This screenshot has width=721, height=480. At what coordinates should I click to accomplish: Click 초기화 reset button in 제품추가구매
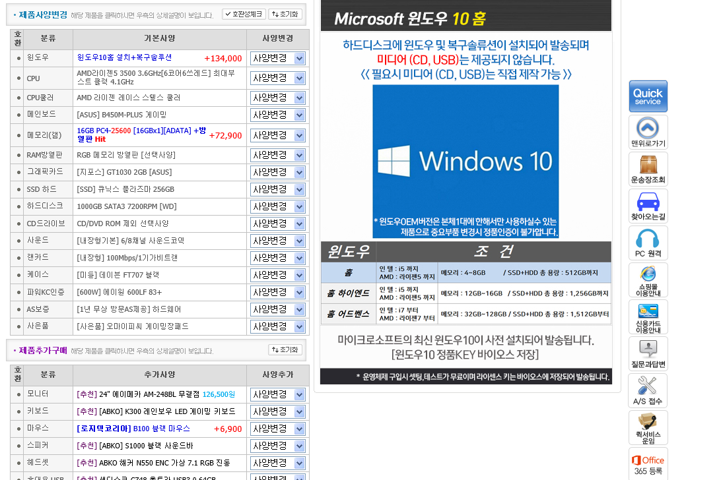[x=285, y=349]
